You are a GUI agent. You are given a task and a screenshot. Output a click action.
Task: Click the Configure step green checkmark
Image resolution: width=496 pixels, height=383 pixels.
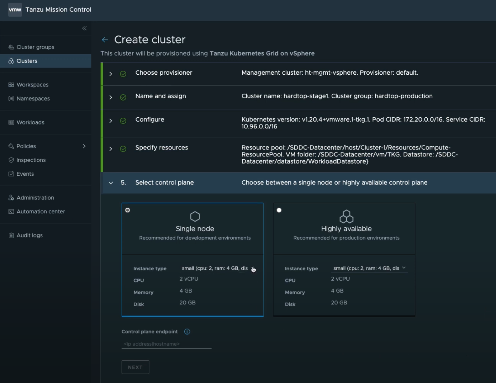tap(123, 121)
